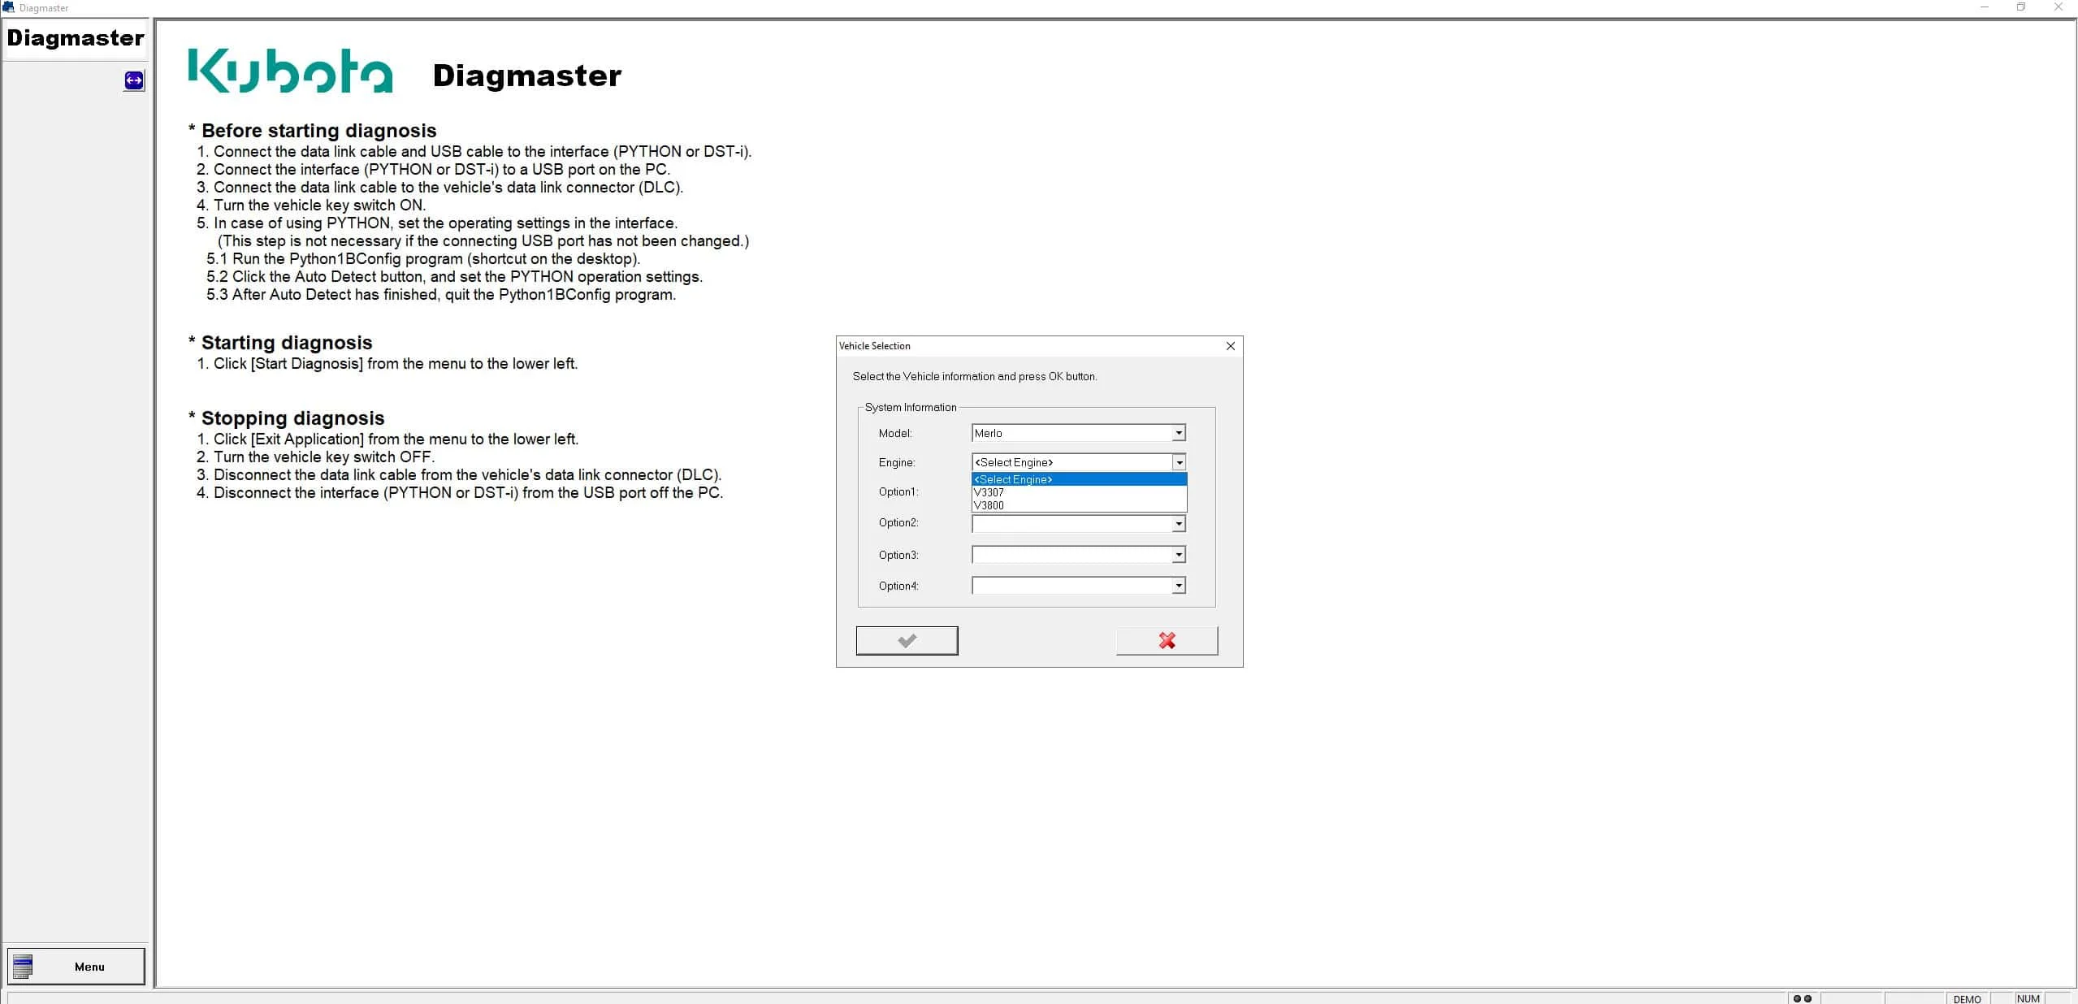This screenshot has width=2078, height=1004.
Task: Click the DEMO status bar indicator
Action: 1967,998
